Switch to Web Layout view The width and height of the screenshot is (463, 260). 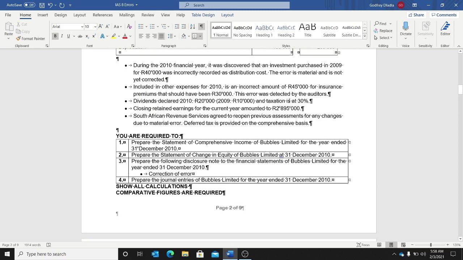403,245
